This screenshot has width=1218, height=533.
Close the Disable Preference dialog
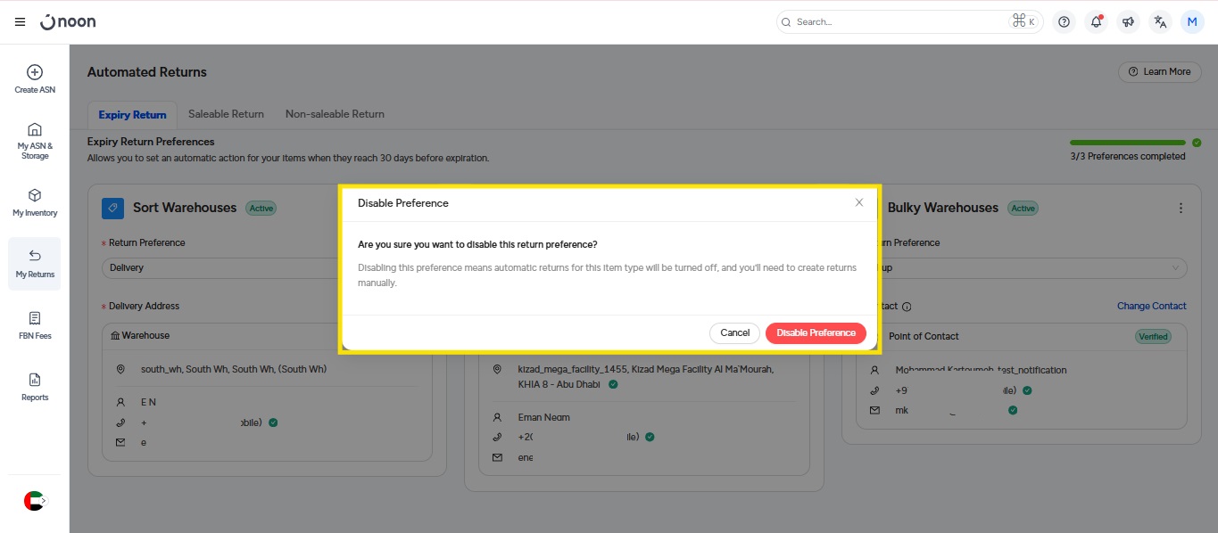point(859,202)
